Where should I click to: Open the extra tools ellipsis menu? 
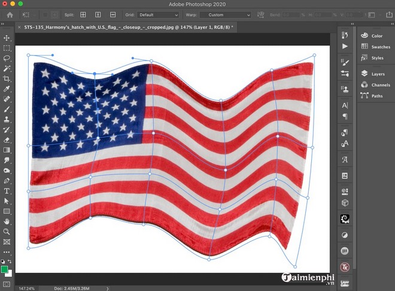point(7,252)
